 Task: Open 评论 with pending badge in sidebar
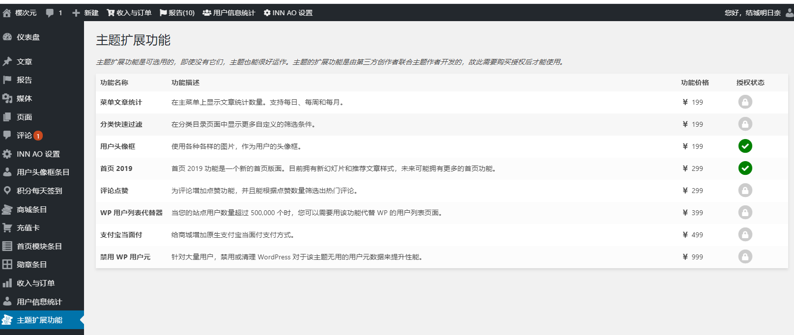point(24,136)
